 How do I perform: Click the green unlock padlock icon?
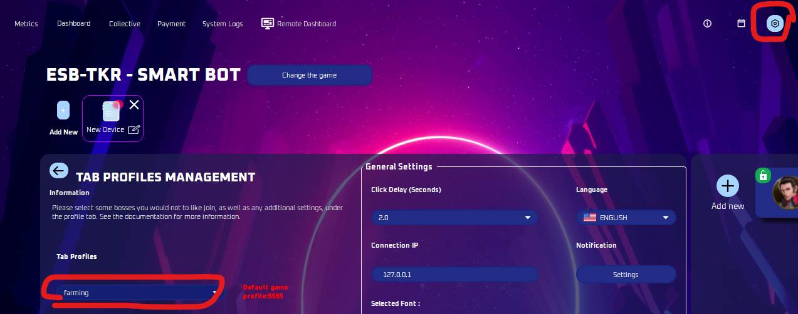762,176
